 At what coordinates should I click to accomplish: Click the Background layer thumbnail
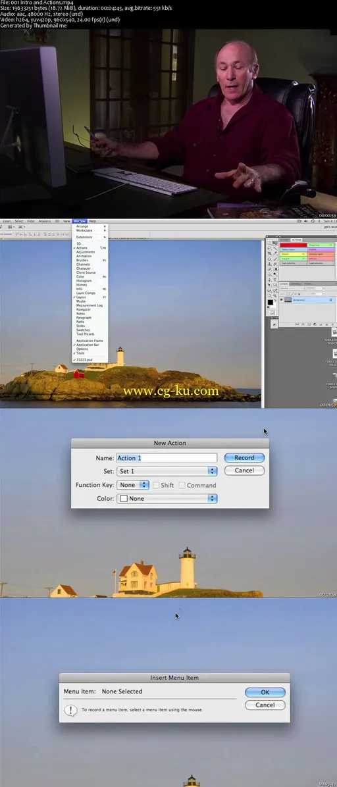point(288,299)
